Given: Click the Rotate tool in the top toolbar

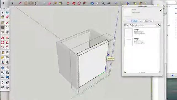Looking at the screenshot, I should pos(79,3).
